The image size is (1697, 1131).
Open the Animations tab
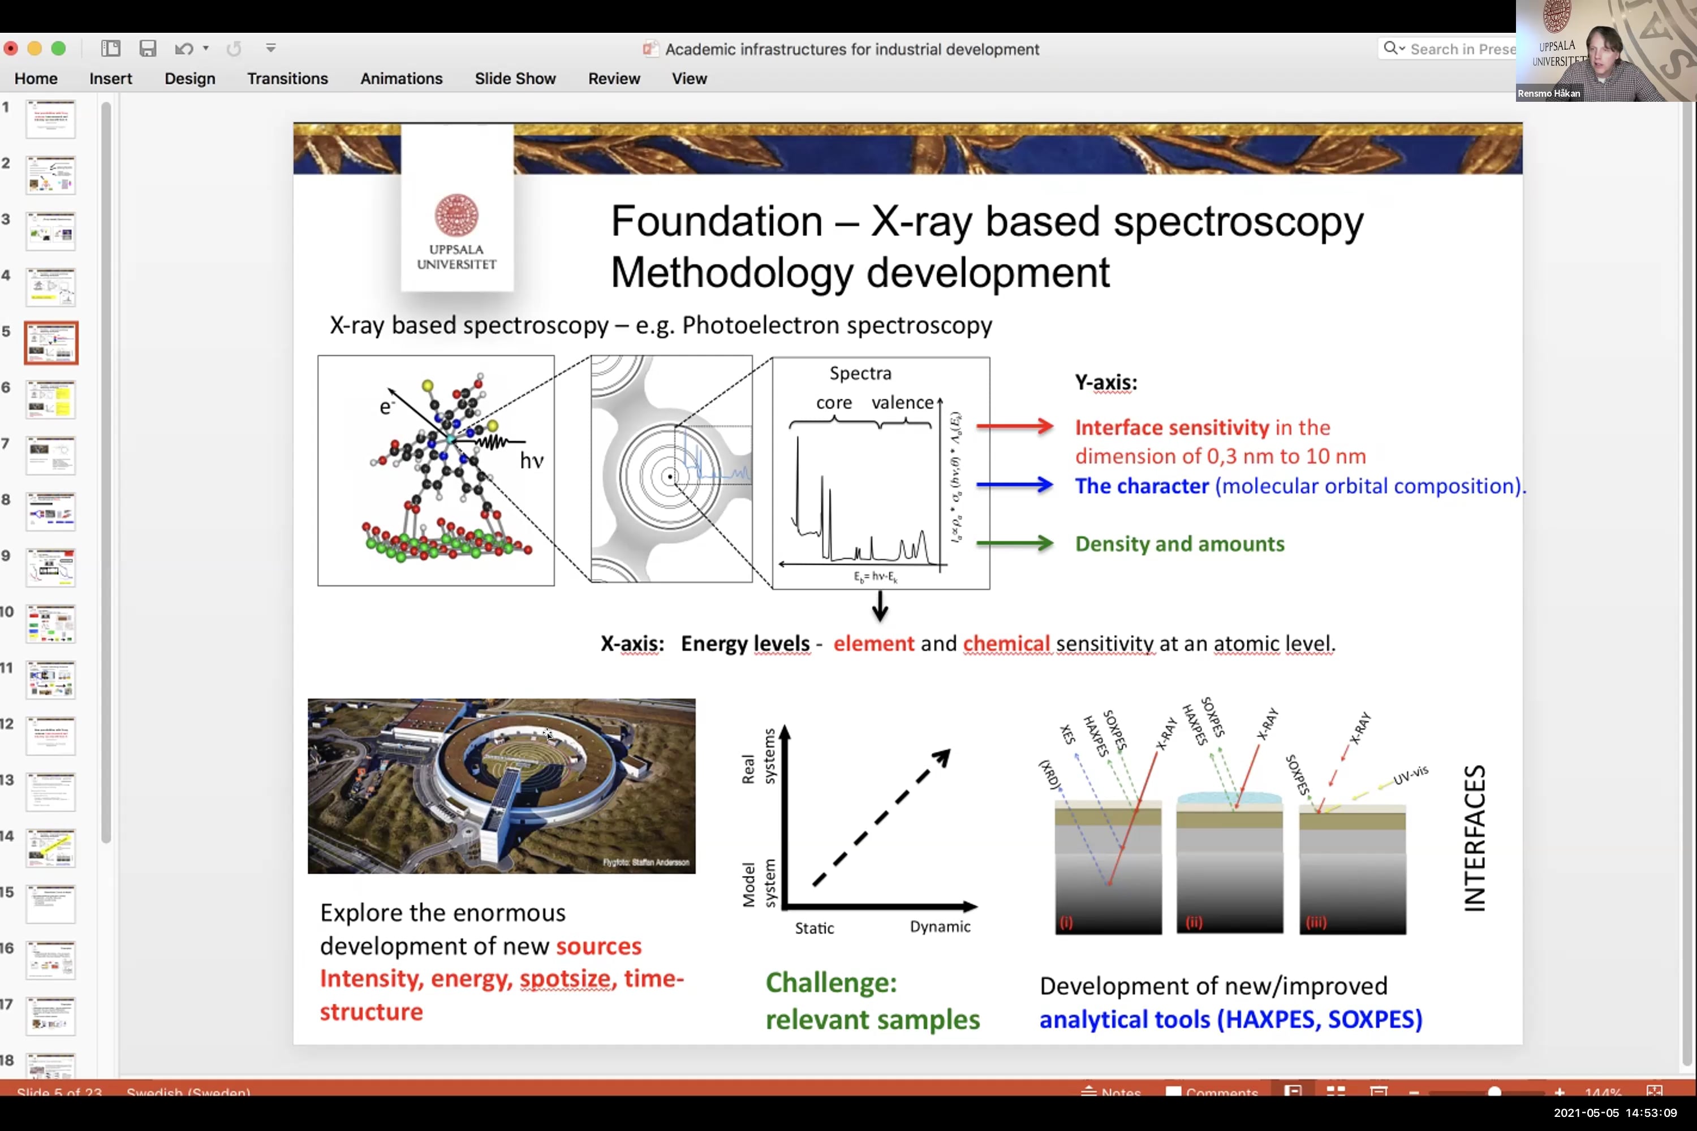pos(401,78)
